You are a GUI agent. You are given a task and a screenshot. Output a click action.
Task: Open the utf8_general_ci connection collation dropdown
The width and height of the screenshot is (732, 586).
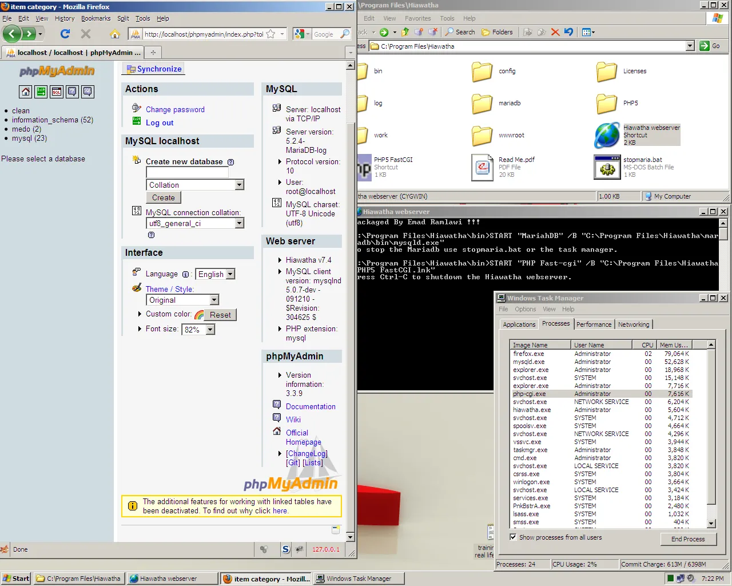[240, 223]
